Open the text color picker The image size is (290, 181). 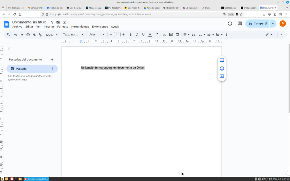click(x=150, y=35)
